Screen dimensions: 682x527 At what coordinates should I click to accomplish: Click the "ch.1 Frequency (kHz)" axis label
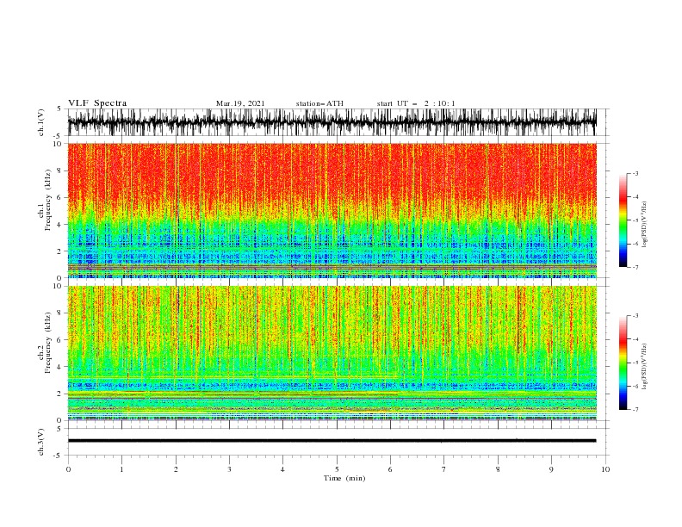(x=45, y=201)
